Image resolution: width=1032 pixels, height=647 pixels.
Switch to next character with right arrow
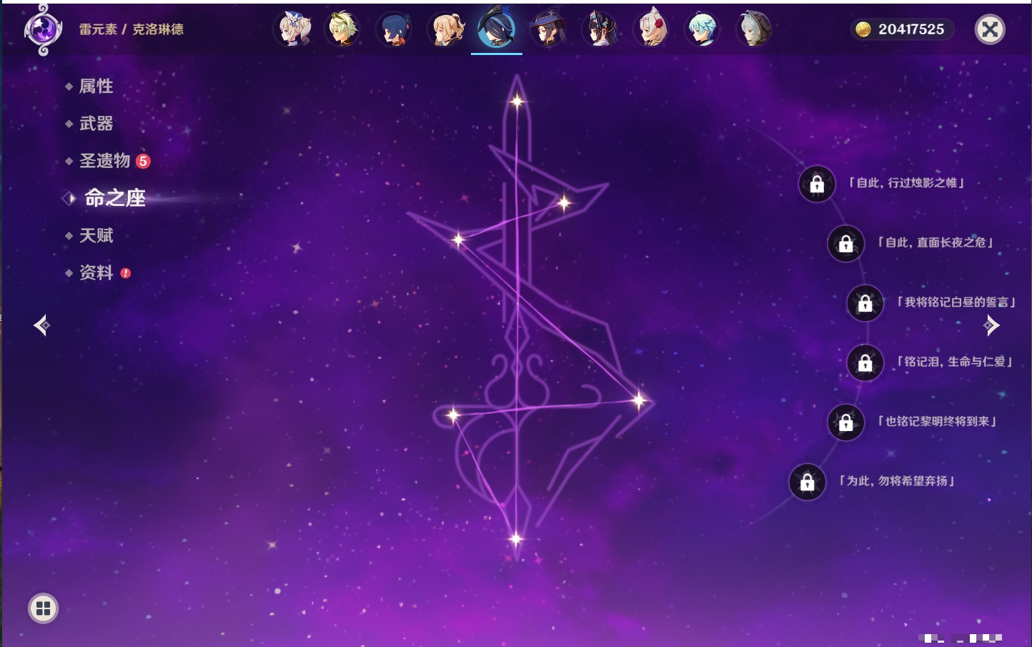tap(991, 325)
